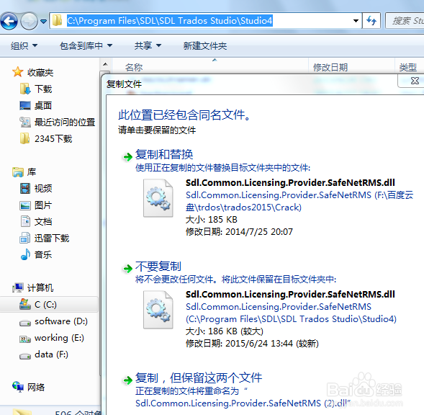Click 大小: 185 KB text
This screenshot has height=415, width=424.
(x=212, y=219)
